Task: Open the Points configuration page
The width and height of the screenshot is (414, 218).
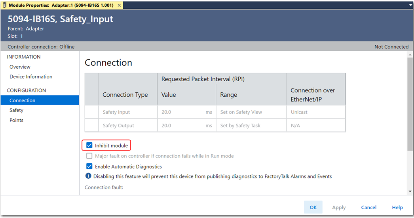Action: tap(17, 120)
